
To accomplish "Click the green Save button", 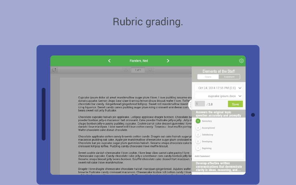I will 235,104.
